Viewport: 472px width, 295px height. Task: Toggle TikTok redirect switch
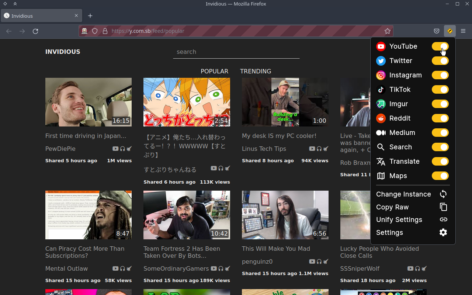440,90
